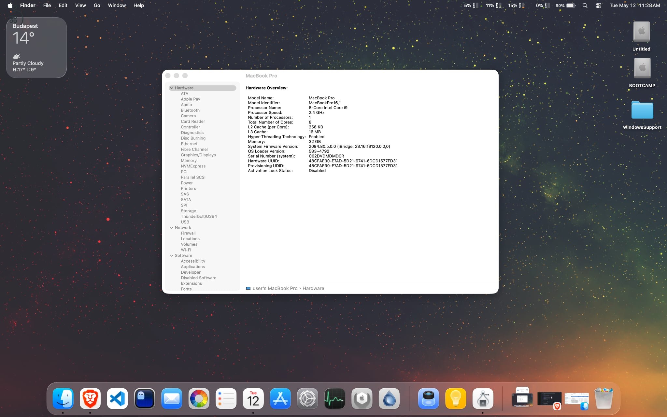Open Calendar showing Tue 12
The height and width of the screenshot is (417, 667).
(253, 398)
